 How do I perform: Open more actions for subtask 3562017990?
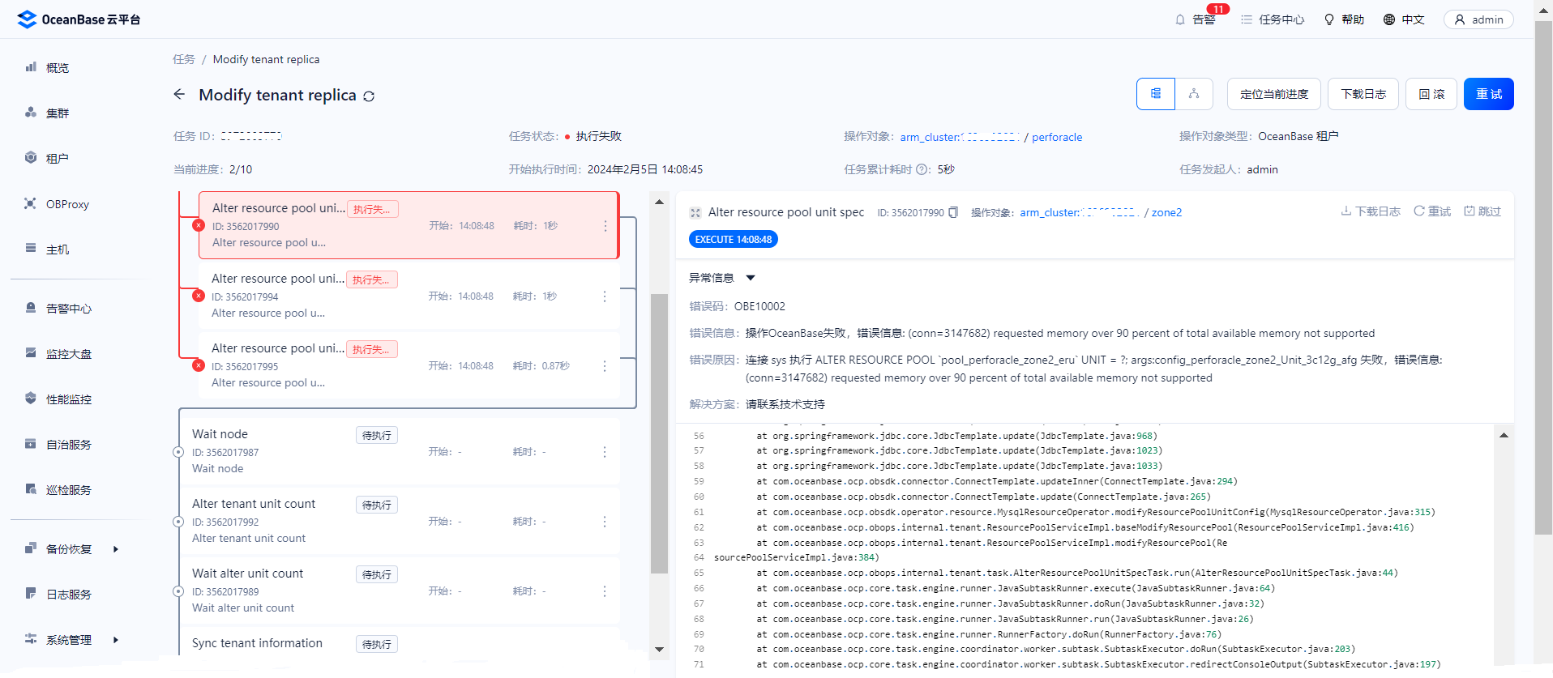coord(605,226)
